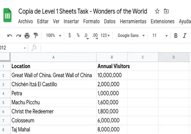Viewport: 191px width, 134px height.
Task: Star this document with the star icon
Action: click(x=157, y=11)
